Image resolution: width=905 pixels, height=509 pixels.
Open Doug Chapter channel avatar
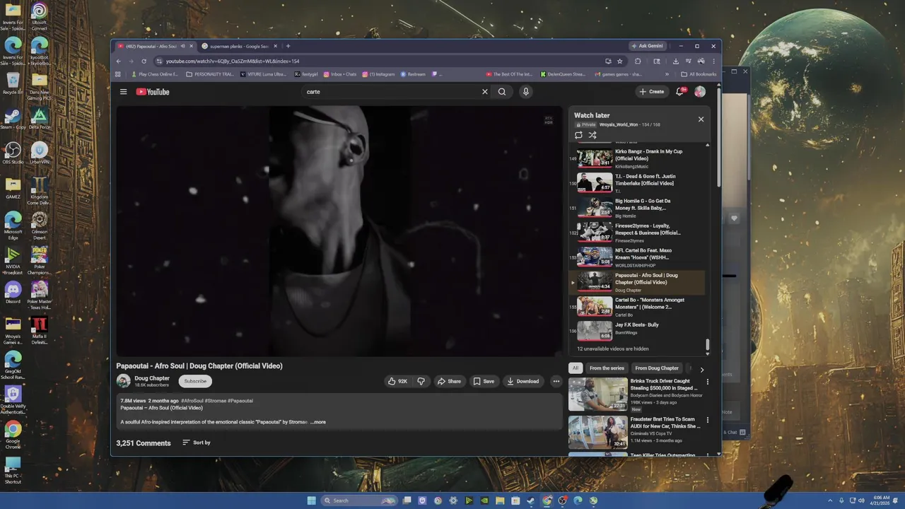(123, 381)
